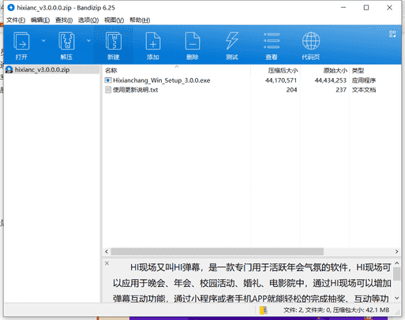The image size is (405, 320).
Task: Click the comment pane scroll up arrow
Action: pos(397,263)
